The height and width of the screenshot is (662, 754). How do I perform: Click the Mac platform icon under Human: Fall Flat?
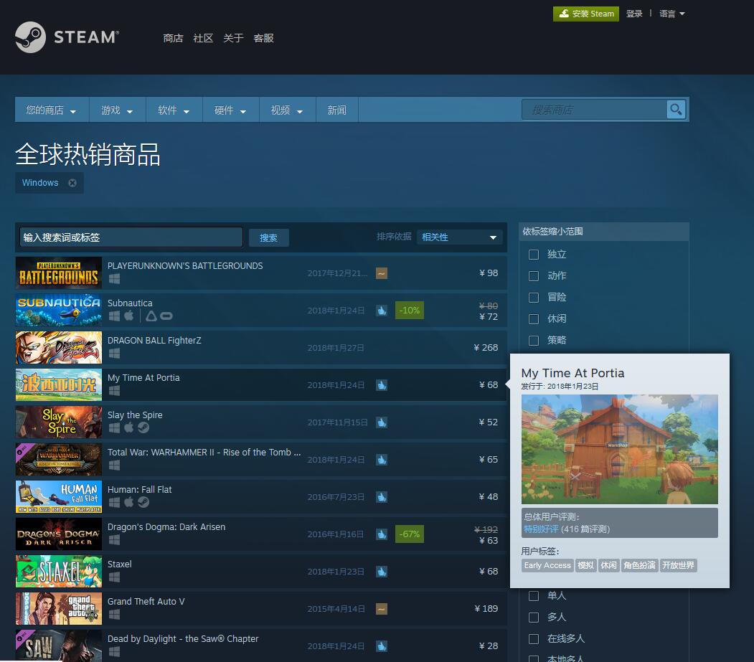click(129, 502)
